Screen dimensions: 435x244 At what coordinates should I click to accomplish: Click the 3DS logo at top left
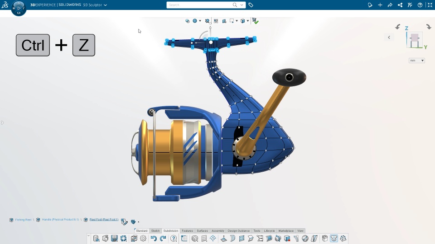tap(5, 5)
